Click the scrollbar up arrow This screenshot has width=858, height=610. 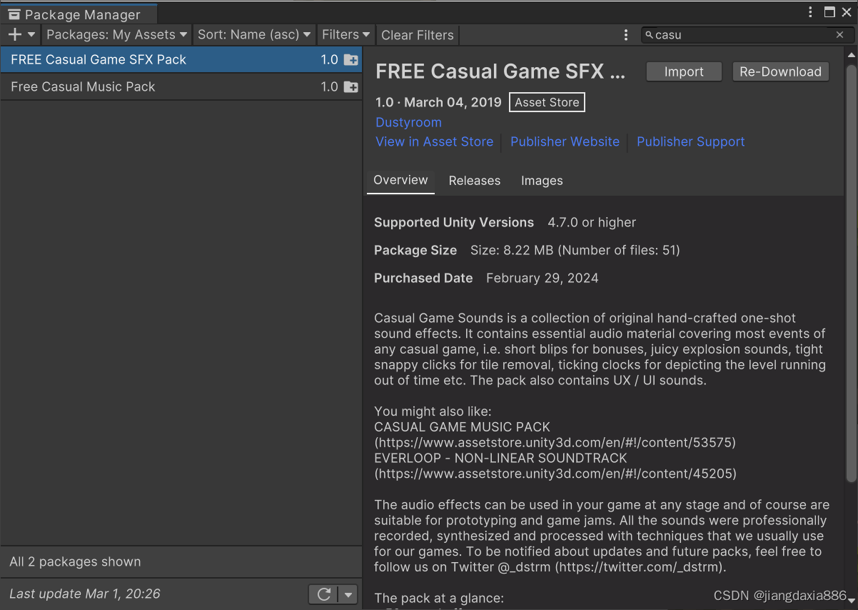click(851, 54)
